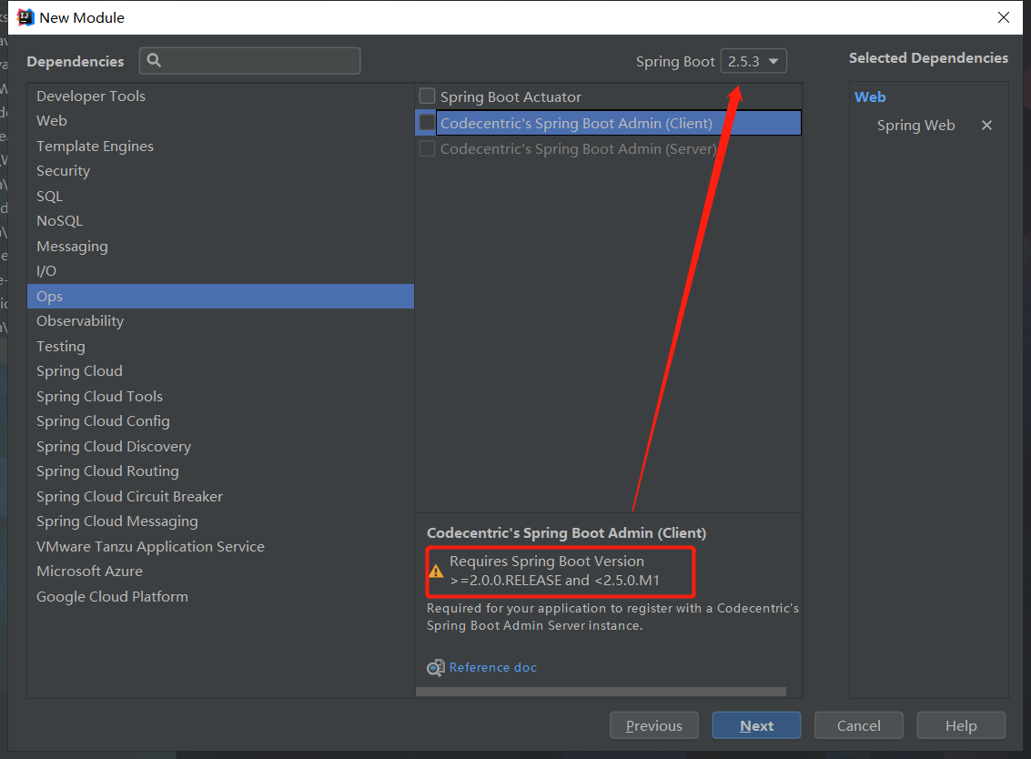Select the Microsoft Azure category
This screenshot has width=1031, height=759.
pyautogui.click(x=220, y=571)
